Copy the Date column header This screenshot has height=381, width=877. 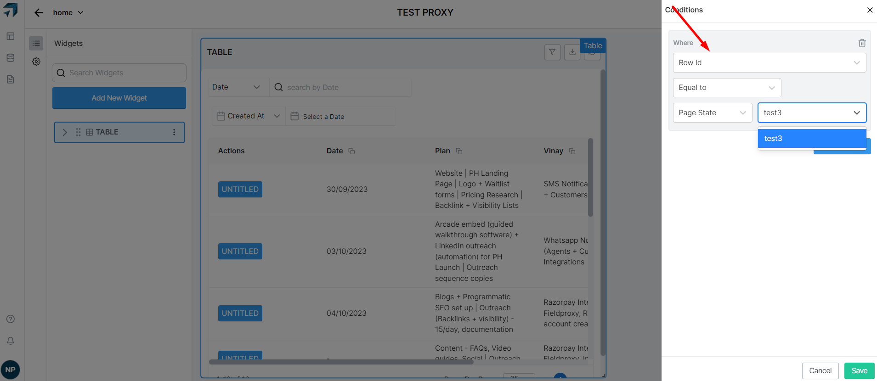pos(351,151)
